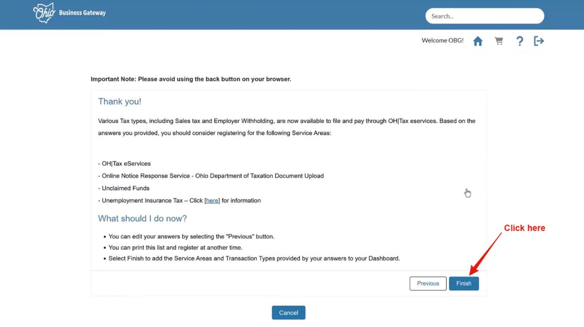Click the Online Notice Response Service entry

[213, 176]
